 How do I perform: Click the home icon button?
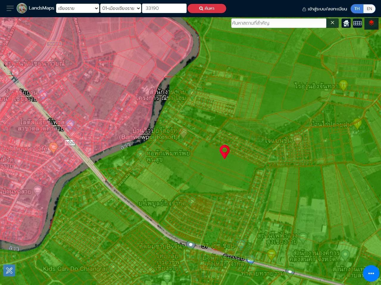346,23
